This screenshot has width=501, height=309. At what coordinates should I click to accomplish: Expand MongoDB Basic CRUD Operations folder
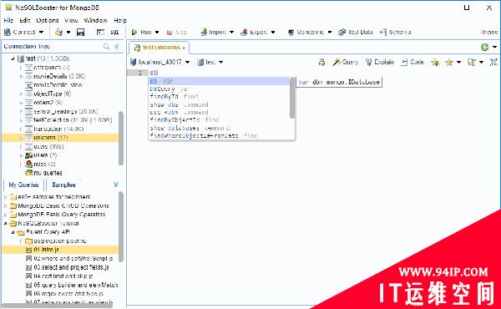point(5,205)
